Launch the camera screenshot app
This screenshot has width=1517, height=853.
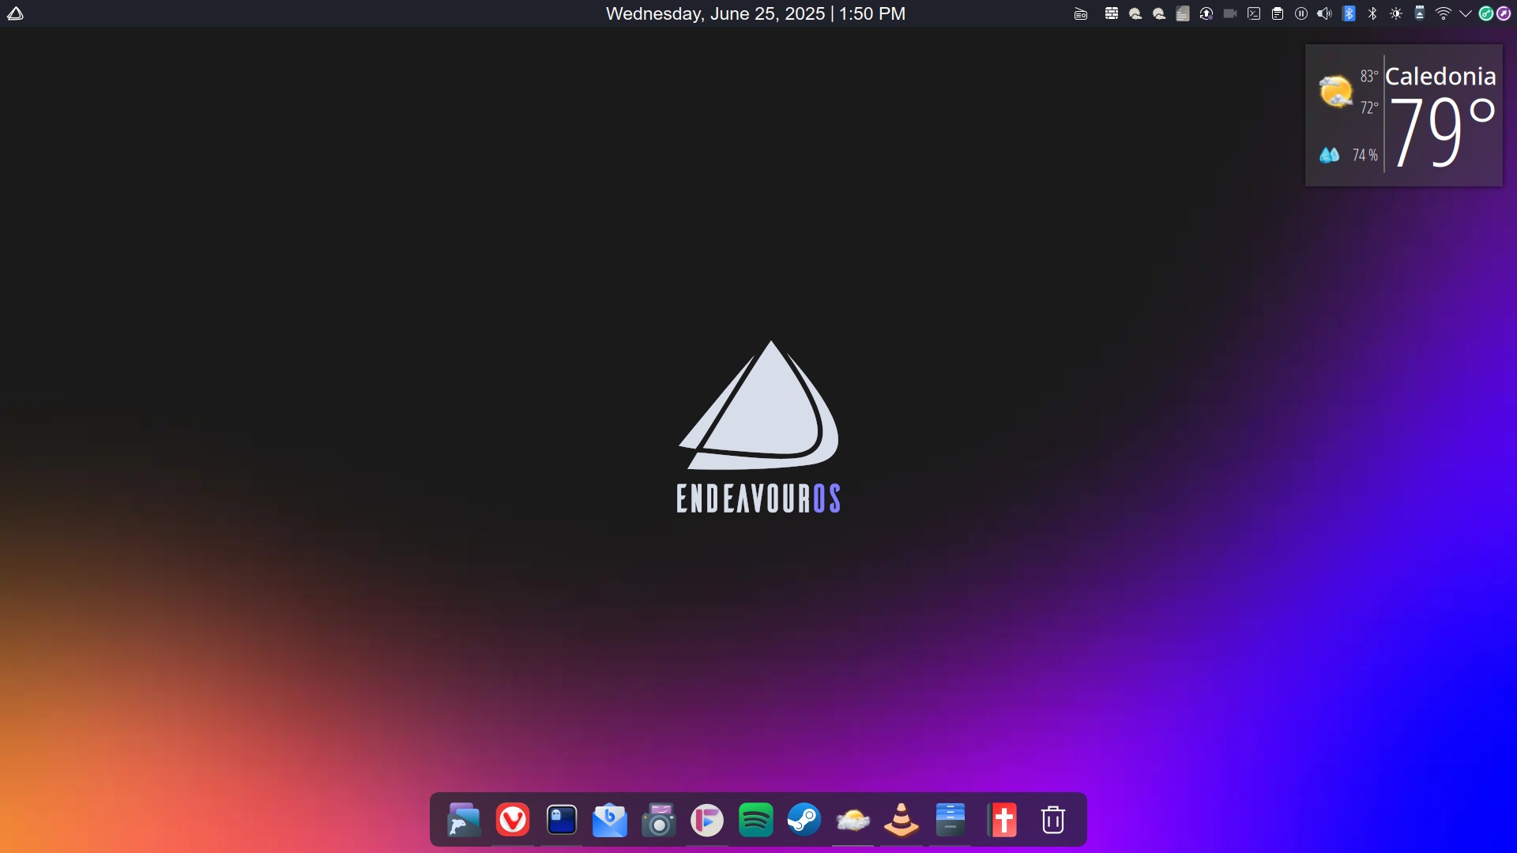click(659, 820)
